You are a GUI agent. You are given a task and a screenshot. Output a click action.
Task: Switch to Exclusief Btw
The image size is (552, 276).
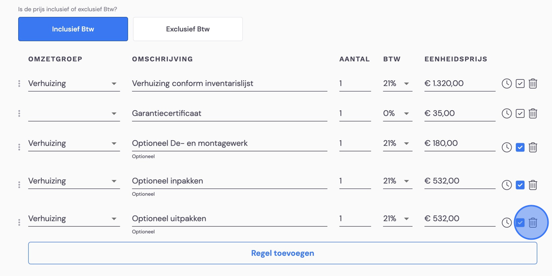click(x=188, y=29)
